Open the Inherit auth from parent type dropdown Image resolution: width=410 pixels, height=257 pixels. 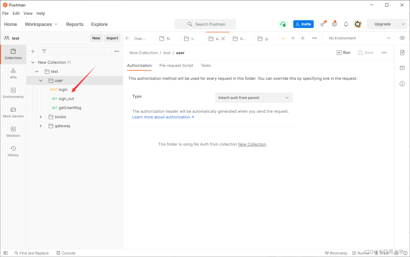(x=254, y=98)
